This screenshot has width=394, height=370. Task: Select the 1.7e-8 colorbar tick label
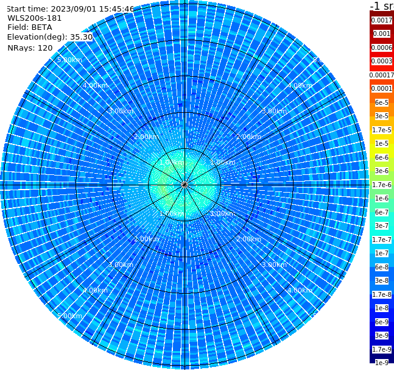point(382,294)
